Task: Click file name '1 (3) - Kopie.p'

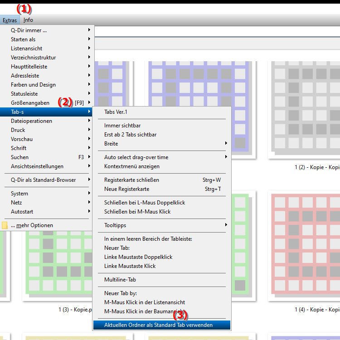Action: coord(75,310)
